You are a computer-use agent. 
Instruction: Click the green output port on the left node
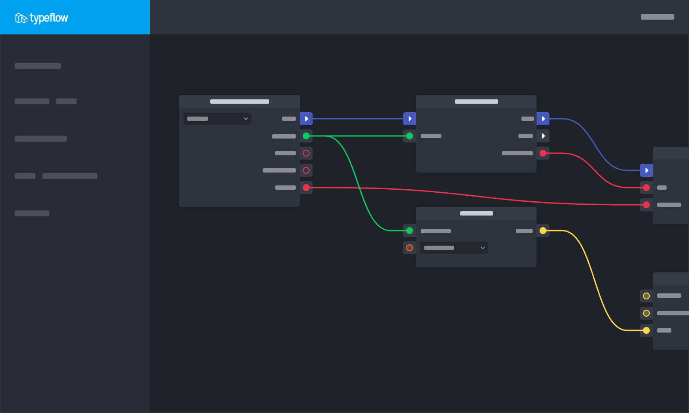click(x=306, y=136)
